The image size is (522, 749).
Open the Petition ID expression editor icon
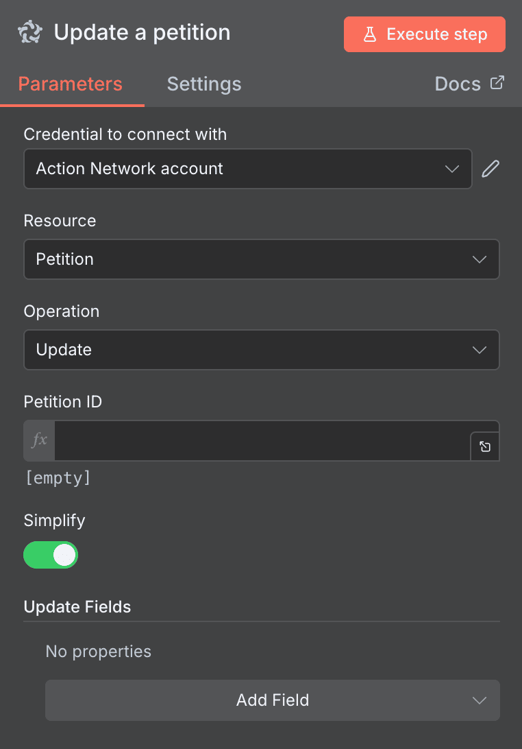(x=485, y=447)
